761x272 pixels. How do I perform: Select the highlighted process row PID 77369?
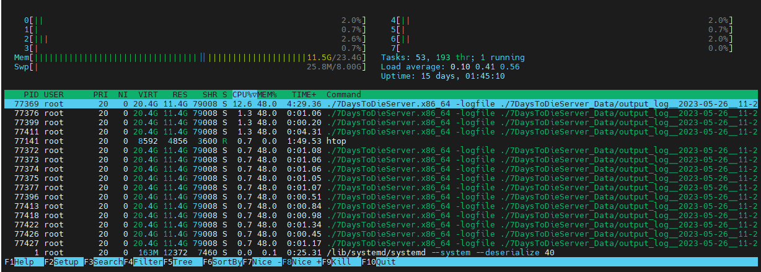[381, 103]
